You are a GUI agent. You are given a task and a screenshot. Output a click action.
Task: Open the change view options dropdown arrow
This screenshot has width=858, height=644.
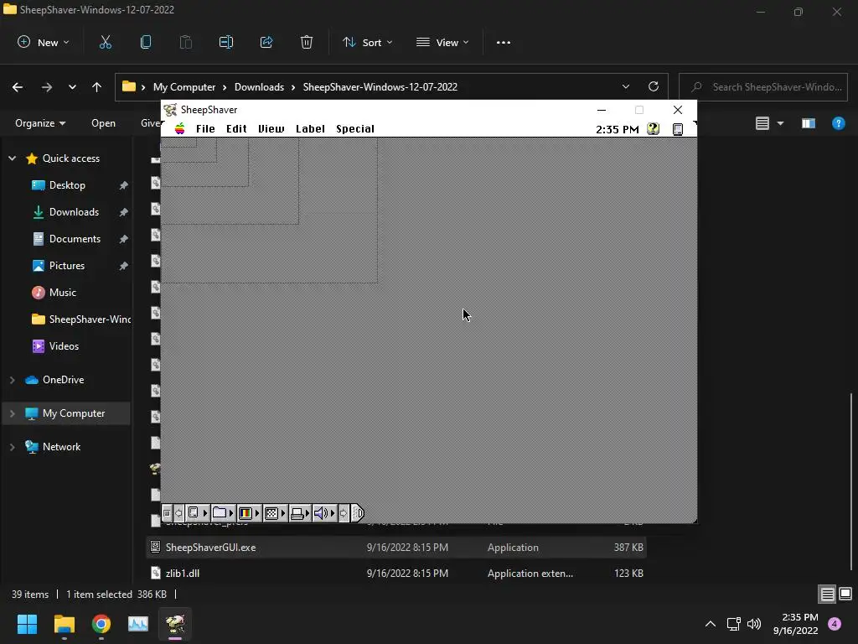coord(780,123)
